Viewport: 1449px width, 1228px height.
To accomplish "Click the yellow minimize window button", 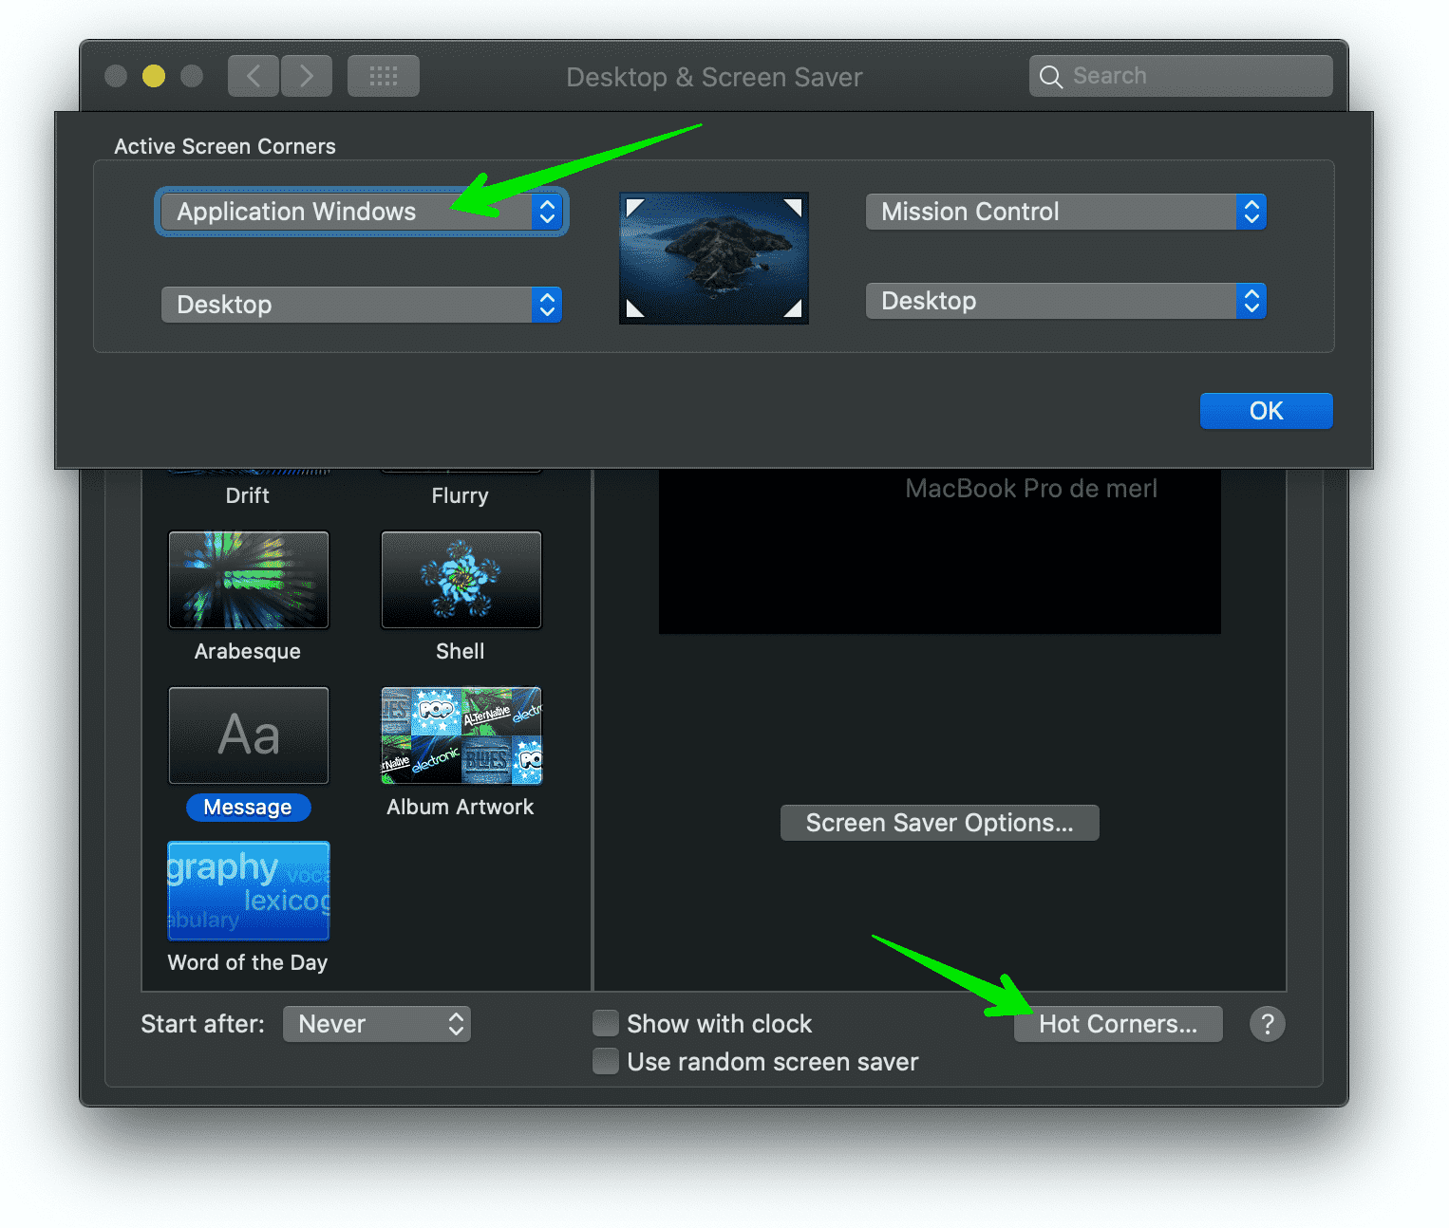I will tap(154, 76).
